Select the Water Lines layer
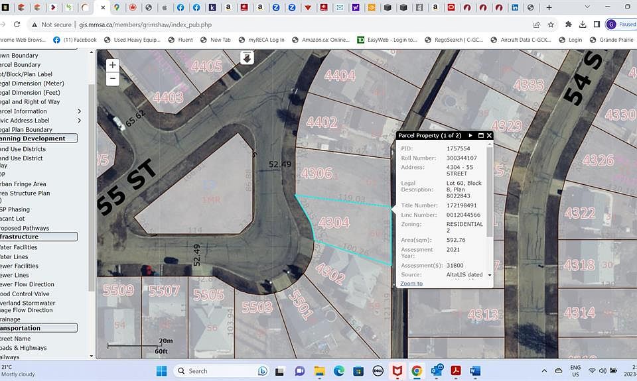 coord(14,257)
